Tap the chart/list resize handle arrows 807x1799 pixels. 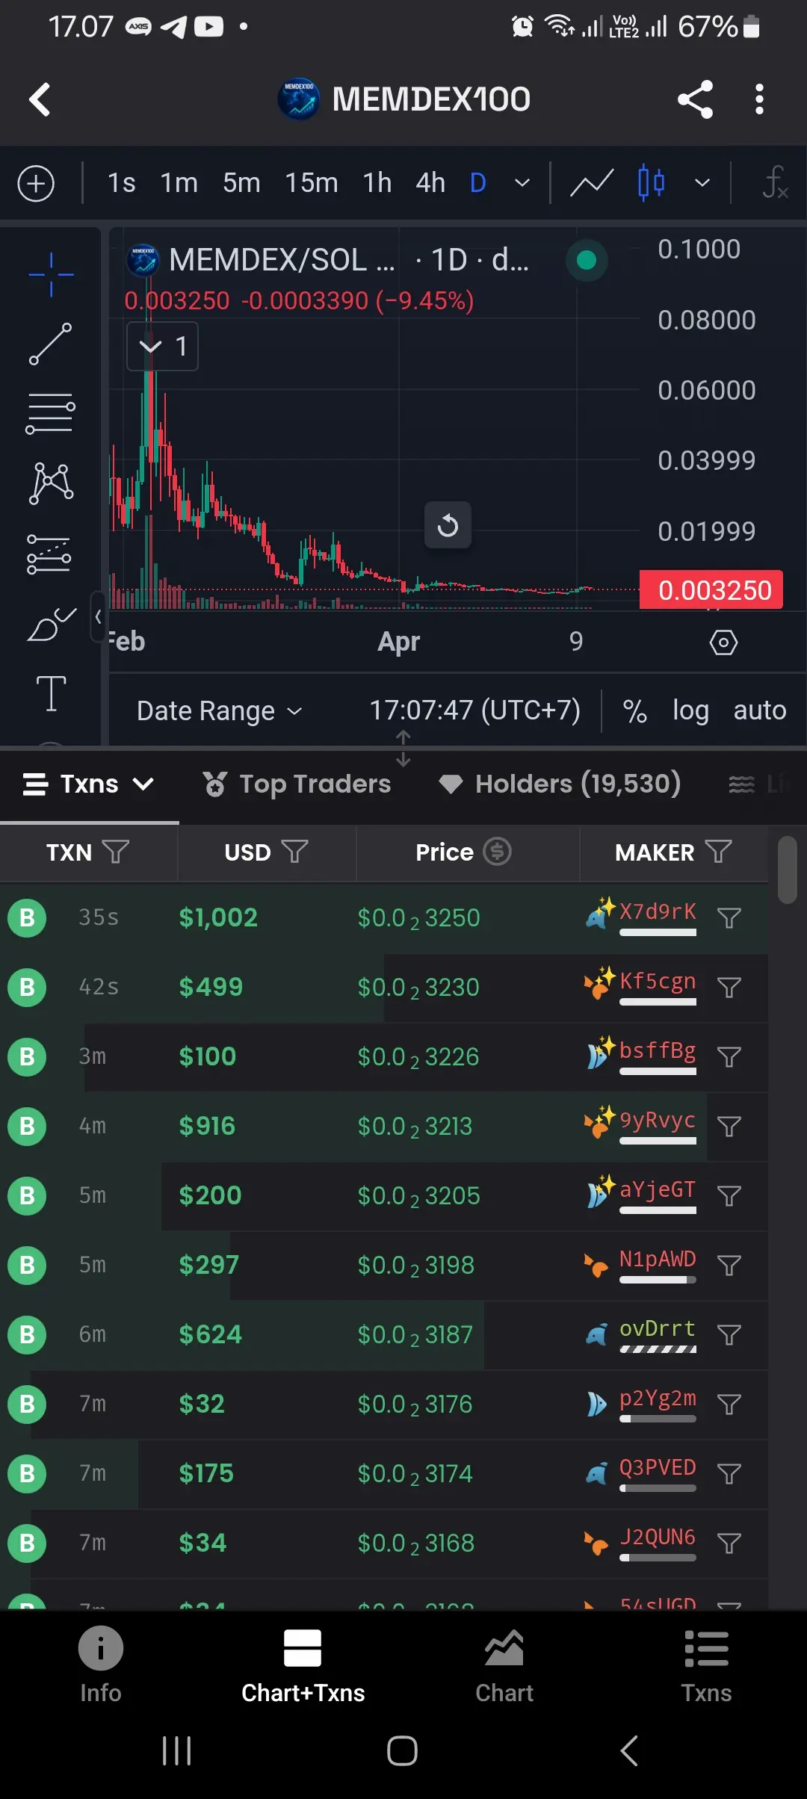point(403,748)
